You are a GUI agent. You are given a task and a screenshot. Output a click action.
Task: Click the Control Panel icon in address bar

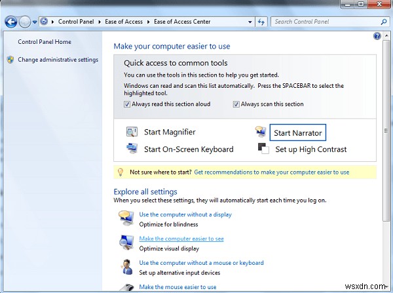(x=44, y=22)
